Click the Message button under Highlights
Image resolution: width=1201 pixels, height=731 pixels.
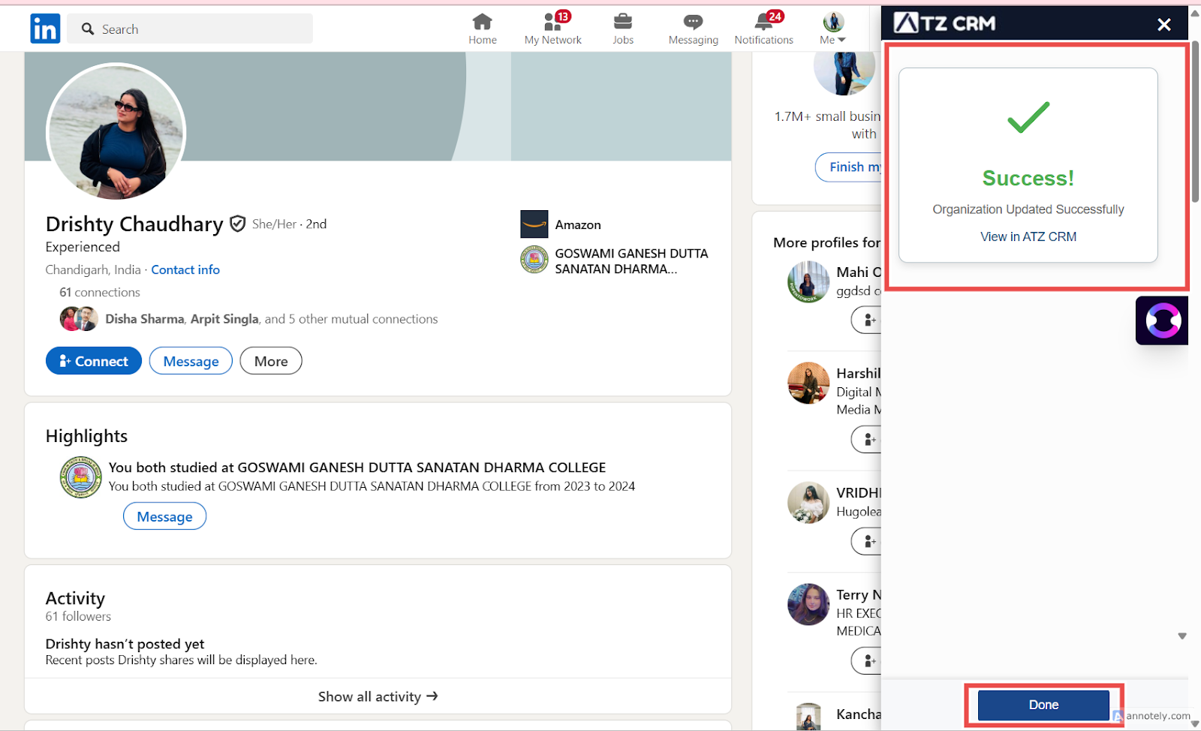(164, 516)
